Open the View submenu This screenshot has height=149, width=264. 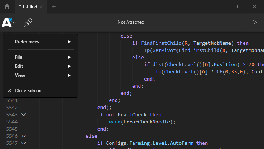coord(40,75)
